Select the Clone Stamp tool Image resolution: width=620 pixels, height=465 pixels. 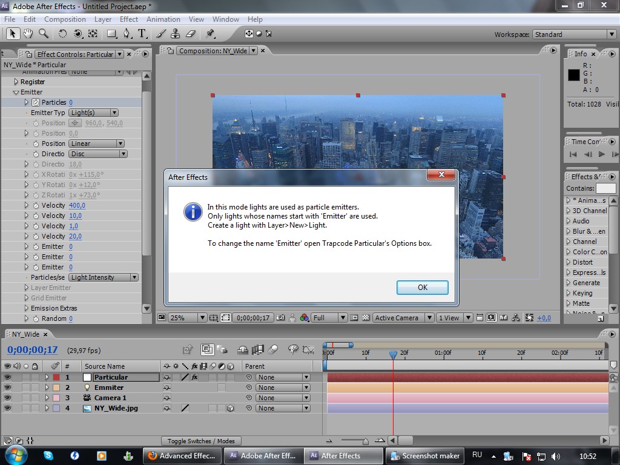click(x=175, y=34)
